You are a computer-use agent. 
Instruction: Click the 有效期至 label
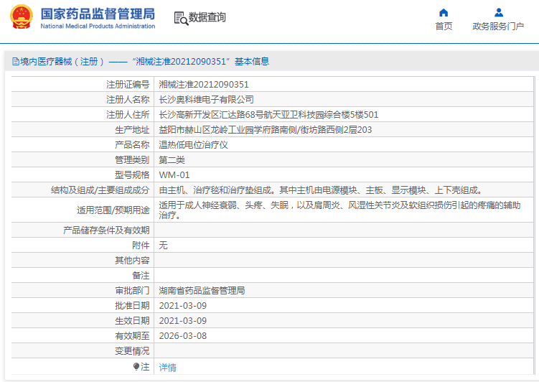[132, 336]
